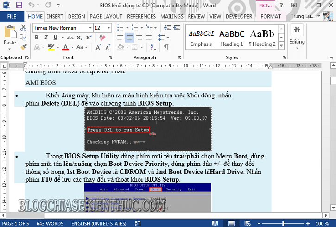The height and width of the screenshot is (227, 336).
Task: Open the Paste options dropdown arrow
Action: [x=10, y=49]
